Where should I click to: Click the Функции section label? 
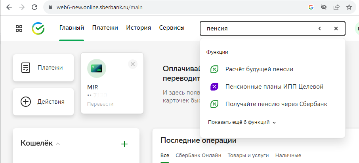click(x=217, y=52)
